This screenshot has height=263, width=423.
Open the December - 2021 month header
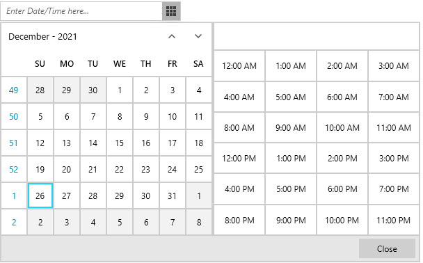[x=42, y=36]
